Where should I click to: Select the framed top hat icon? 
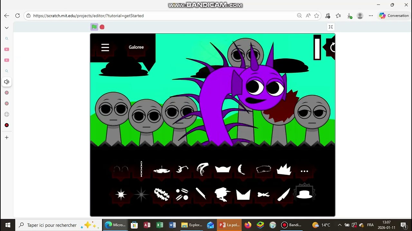click(x=304, y=193)
